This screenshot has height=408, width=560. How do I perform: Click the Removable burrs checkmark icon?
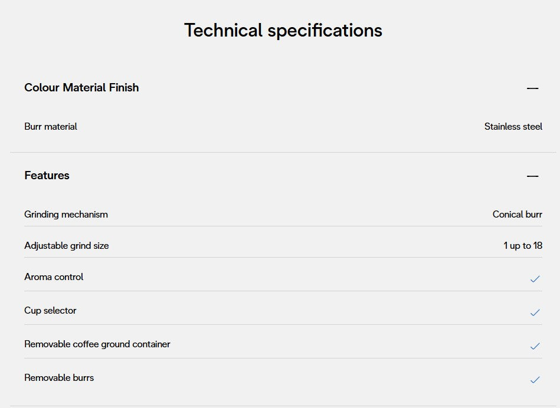[535, 380]
